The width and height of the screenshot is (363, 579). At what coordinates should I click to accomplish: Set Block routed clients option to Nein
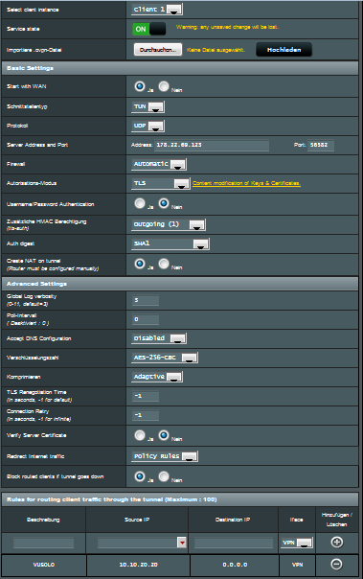click(x=164, y=476)
